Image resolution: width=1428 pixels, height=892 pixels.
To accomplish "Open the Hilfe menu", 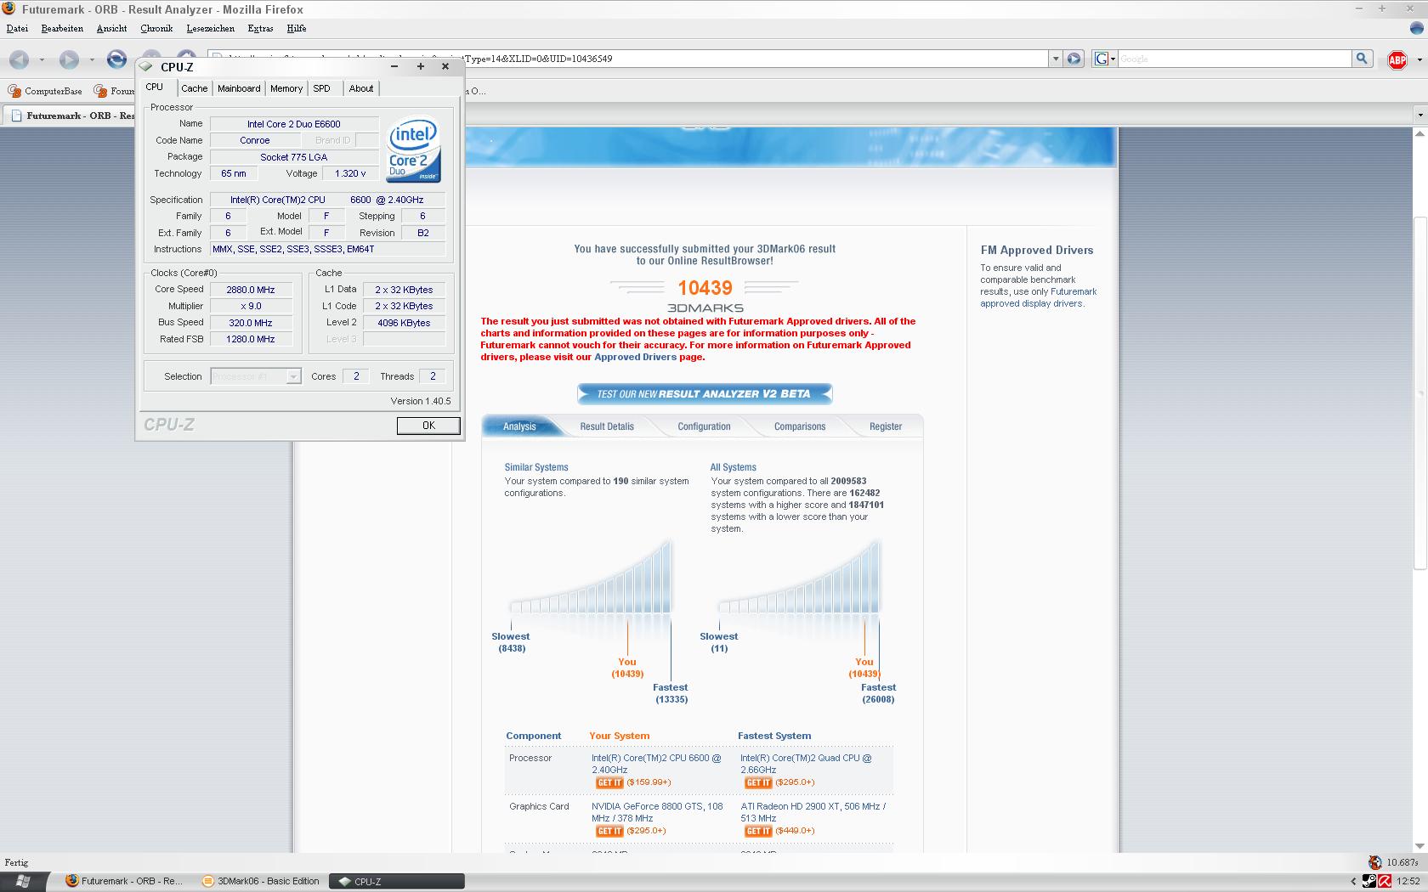I will (x=297, y=28).
